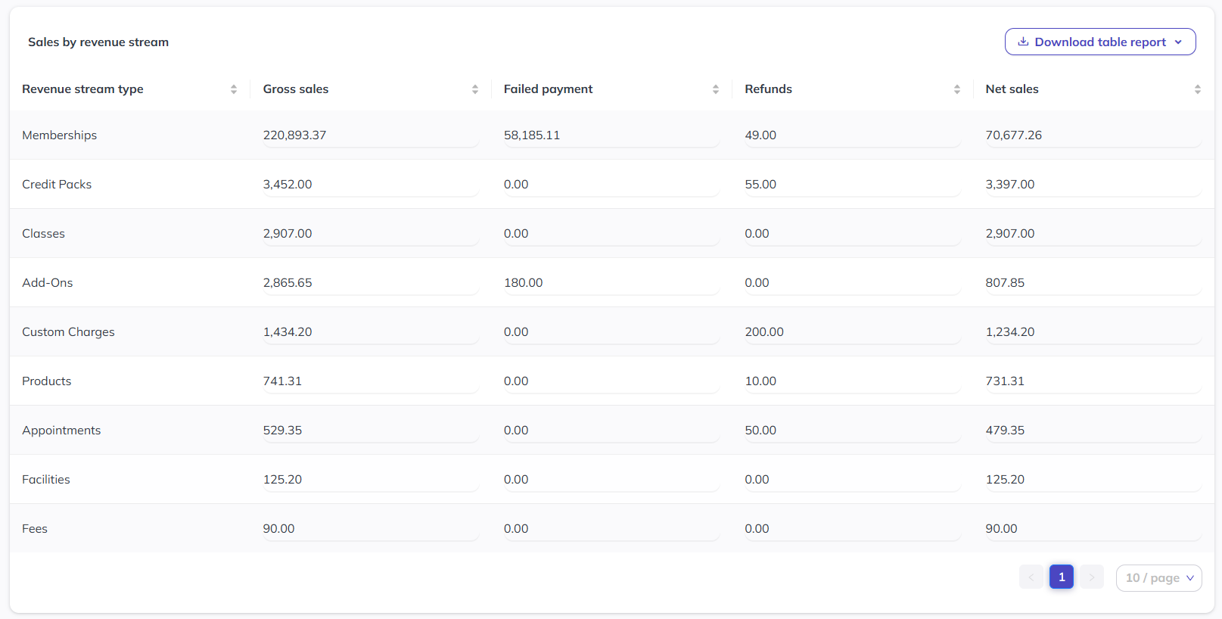Click Products net sales 731.31
Screen dimensions: 1222x619
1005,381
